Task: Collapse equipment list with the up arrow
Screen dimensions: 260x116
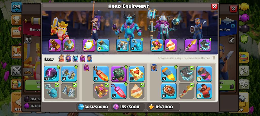Action: (214, 58)
